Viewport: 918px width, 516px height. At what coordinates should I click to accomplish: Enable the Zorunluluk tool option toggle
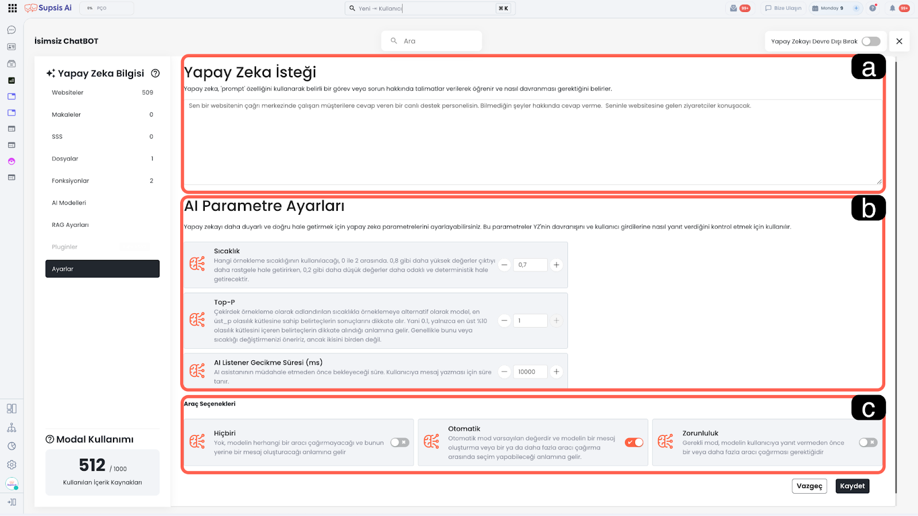868,442
